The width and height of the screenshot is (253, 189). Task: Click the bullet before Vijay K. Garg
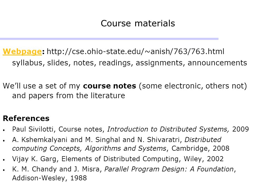pyautogui.click(x=4, y=160)
